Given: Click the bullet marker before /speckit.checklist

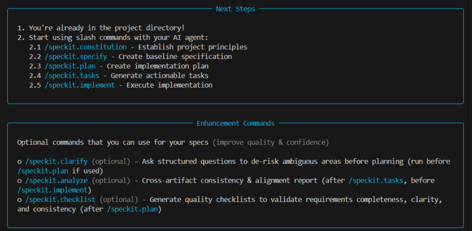Looking at the screenshot, I should pyautogui.click(x=19, y=200).
